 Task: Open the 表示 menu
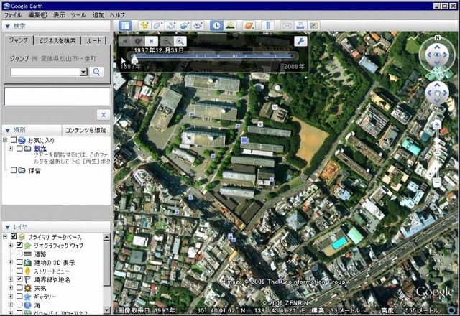(x=59, y=15)
